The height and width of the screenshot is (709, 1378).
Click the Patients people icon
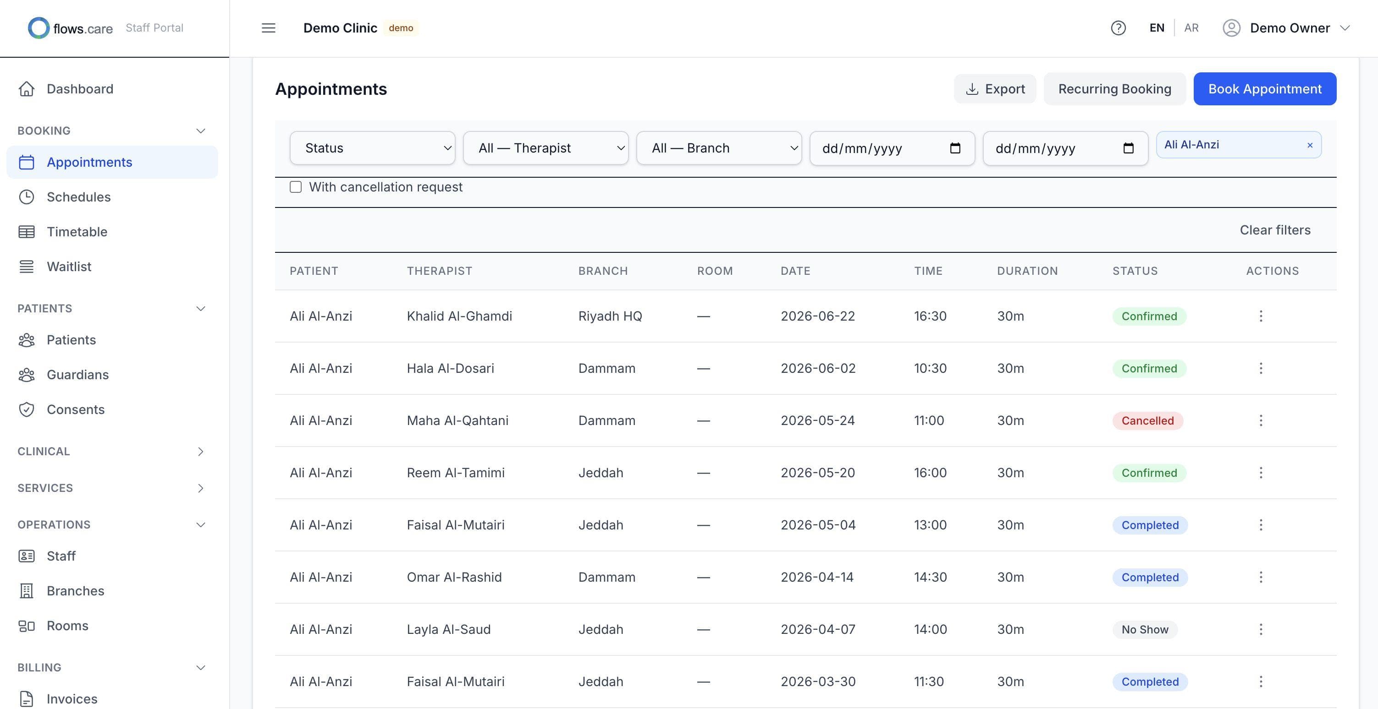(x=27, y=340)
